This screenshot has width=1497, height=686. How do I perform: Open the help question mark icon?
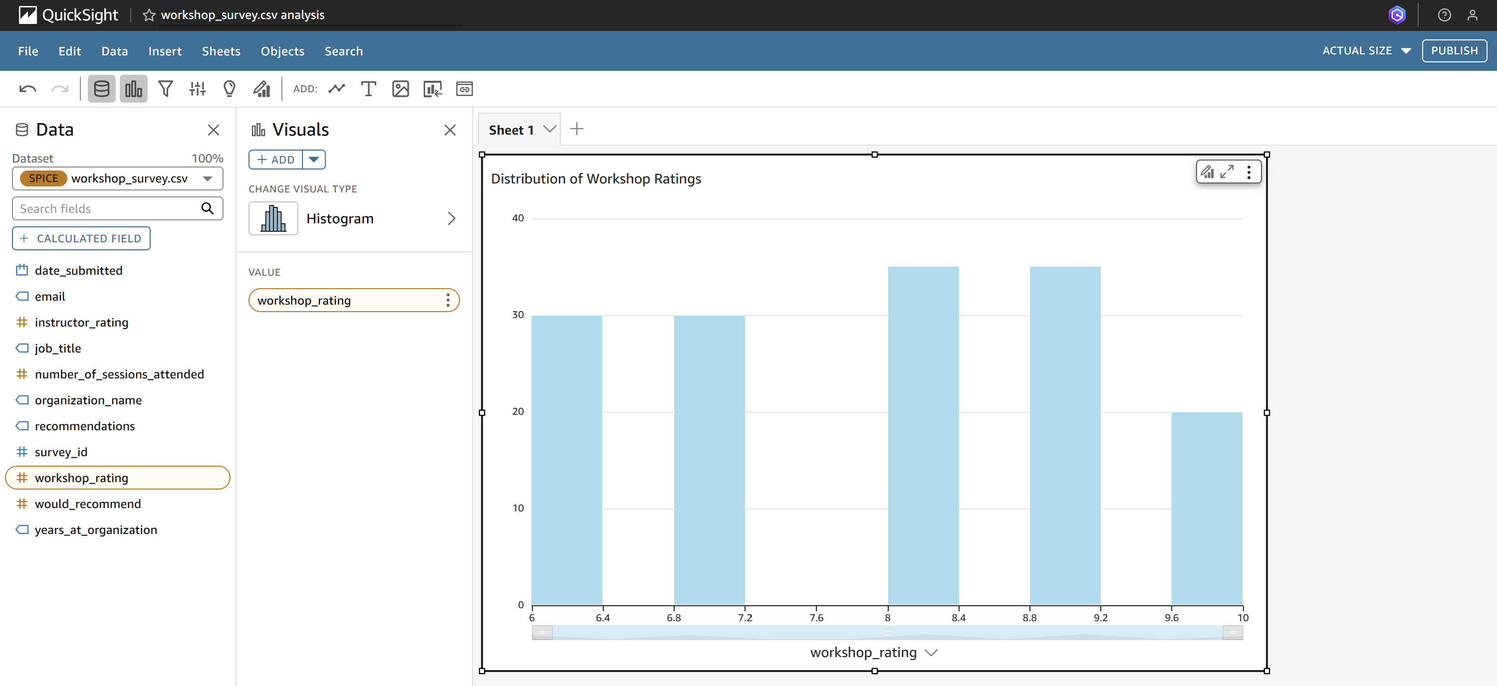pyautogui.click(x=1444, y=15)
